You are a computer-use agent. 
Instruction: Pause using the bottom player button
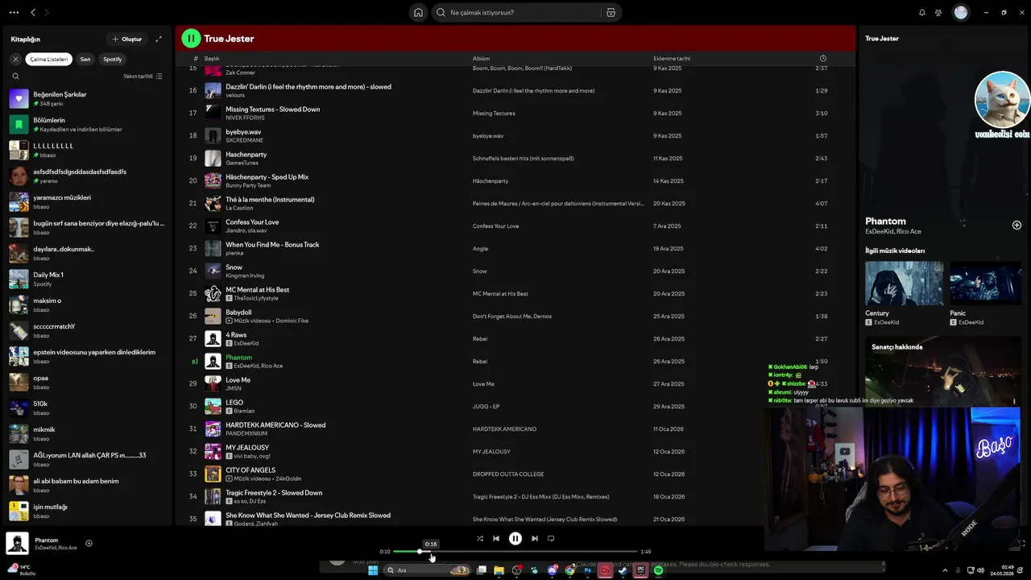click(515, 538)
